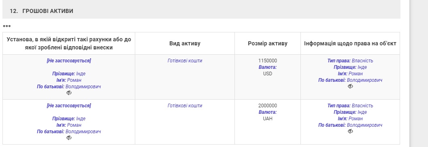Click 'Готівкові кошти' in the UAH row
Screen dimensions: 428x147
point(185,106)
